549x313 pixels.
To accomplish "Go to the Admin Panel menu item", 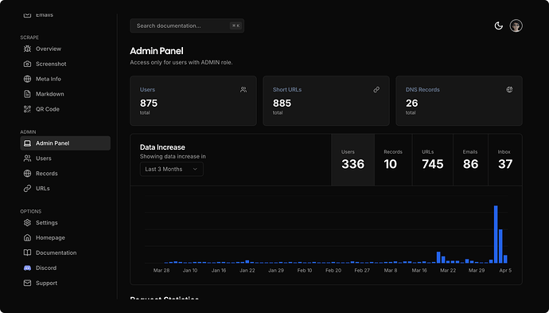I will 65,143.
